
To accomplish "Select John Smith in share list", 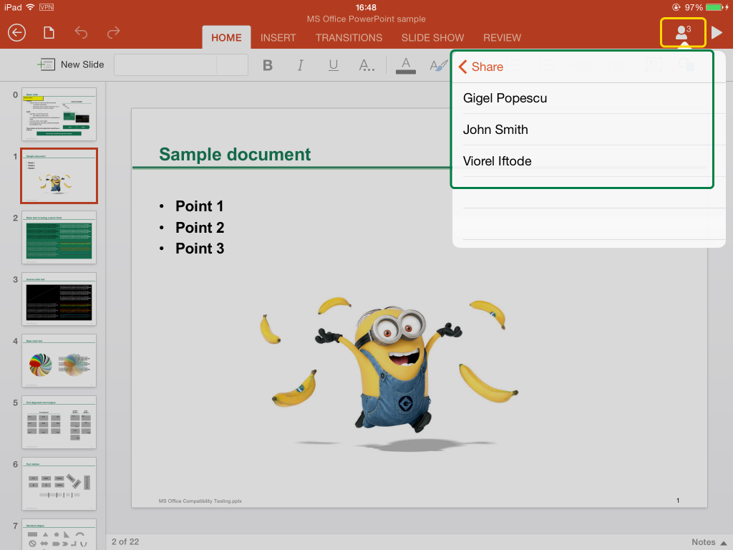I will click(495, 130).
